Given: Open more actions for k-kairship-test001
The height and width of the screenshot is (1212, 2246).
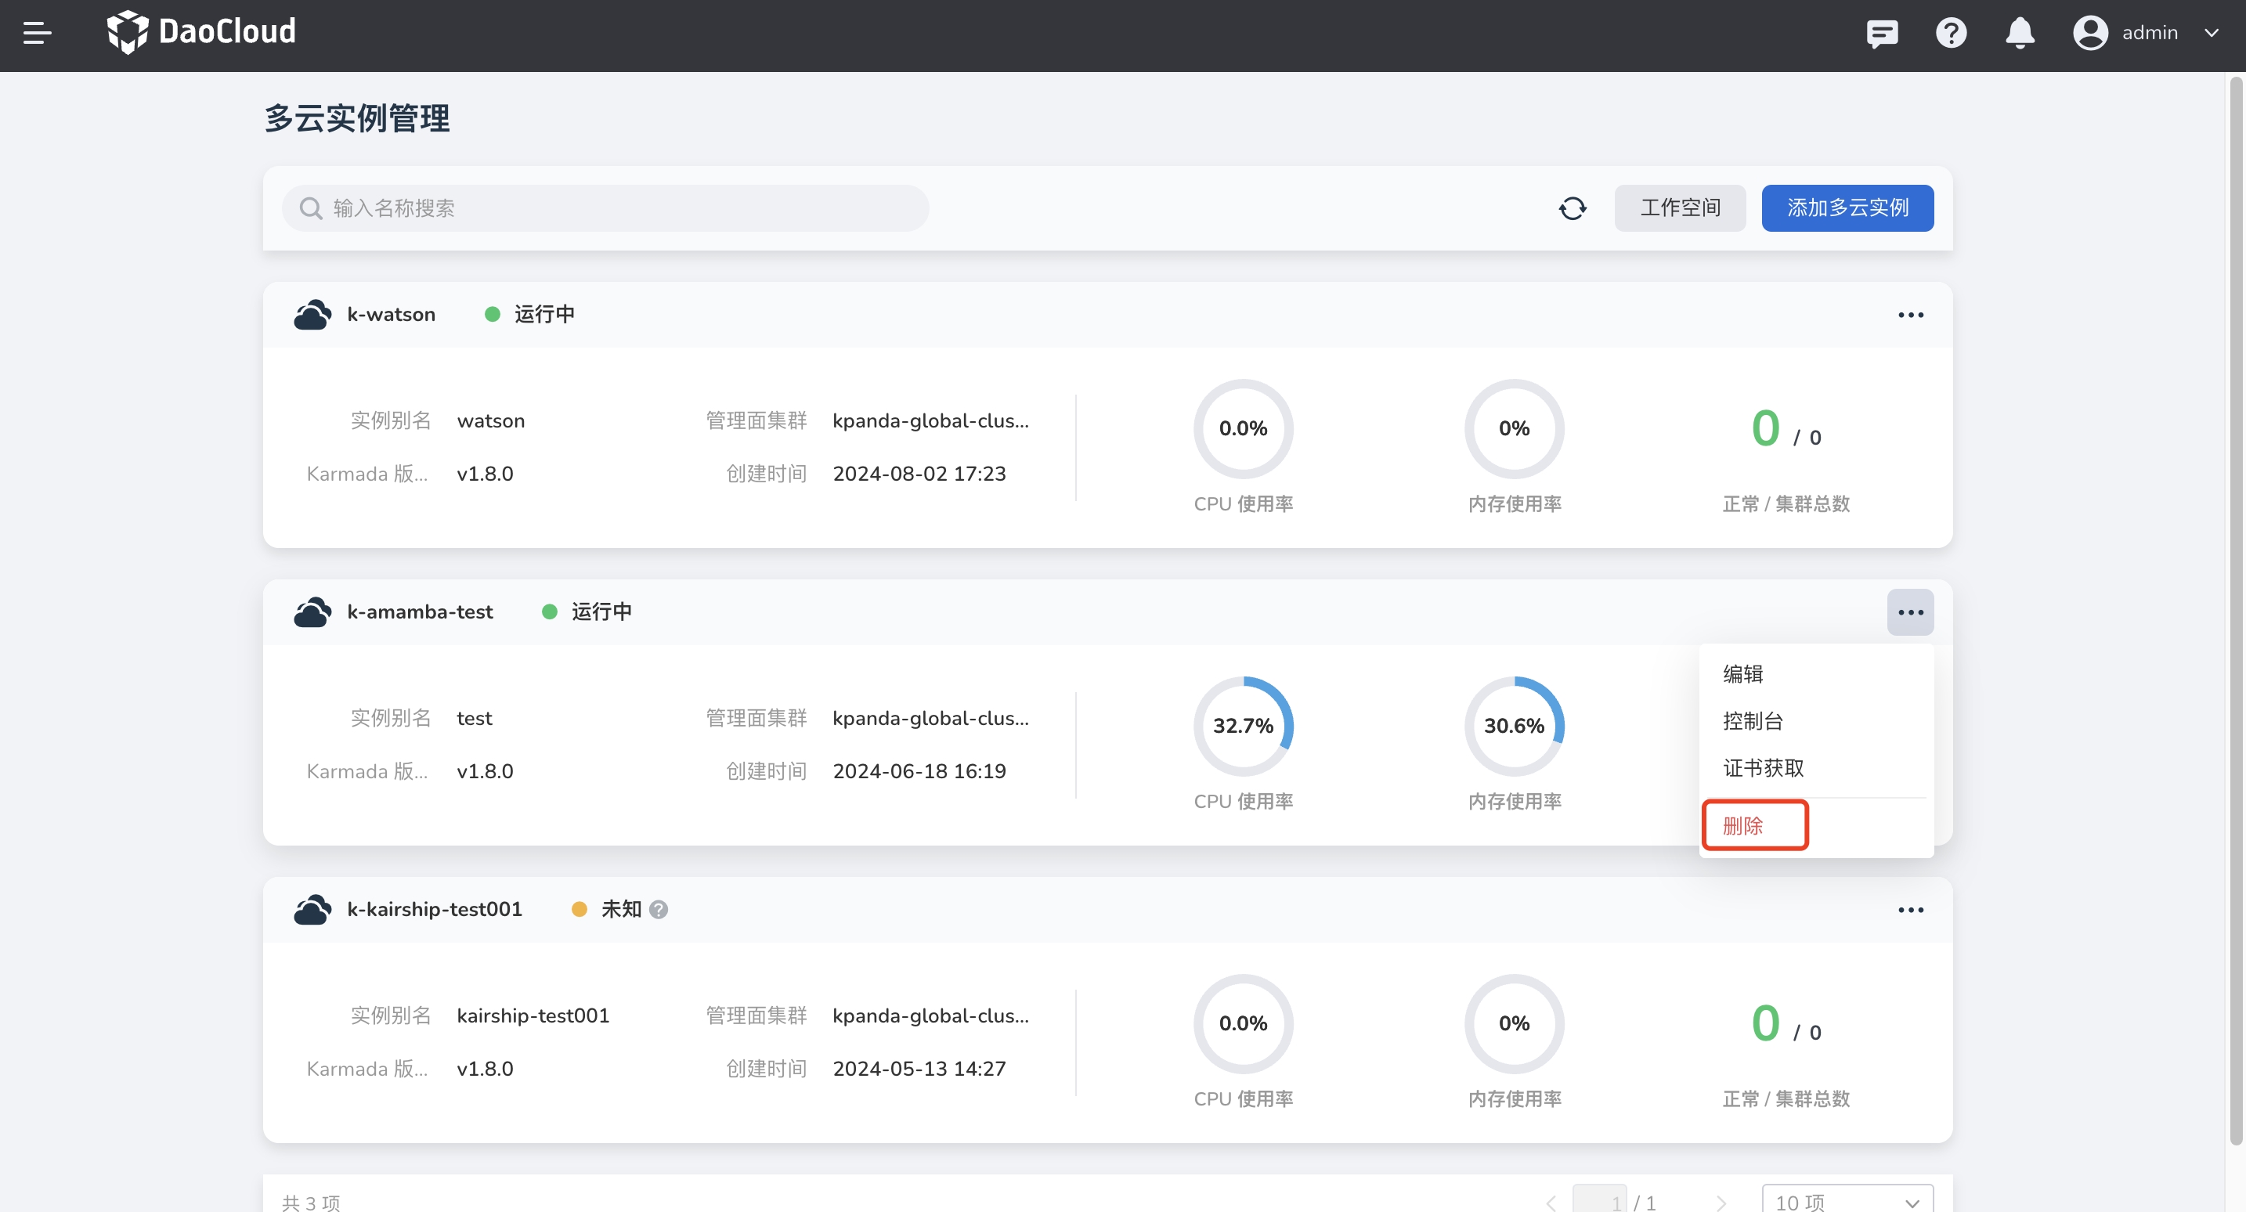Looking at the screenshot, I should tap(1909, 910).
